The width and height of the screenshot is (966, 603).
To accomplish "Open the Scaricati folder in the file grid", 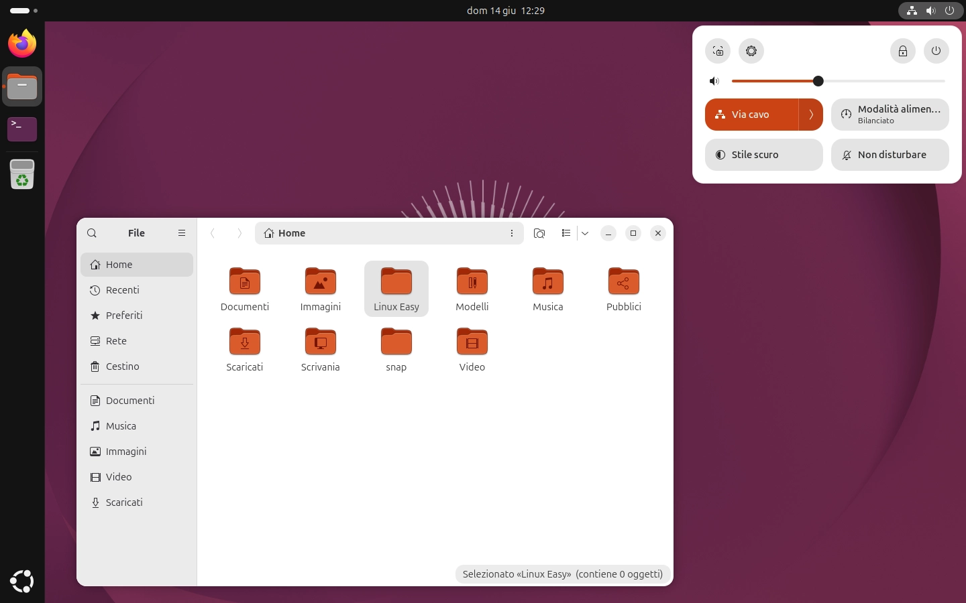I will [x=245, y=342].
